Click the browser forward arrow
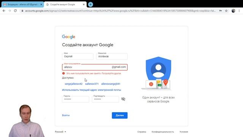Viewport: 243px width, 137px height. pyautogui.click(x=9, y=11)
